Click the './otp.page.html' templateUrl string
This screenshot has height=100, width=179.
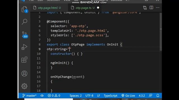(x=91, y=31)
